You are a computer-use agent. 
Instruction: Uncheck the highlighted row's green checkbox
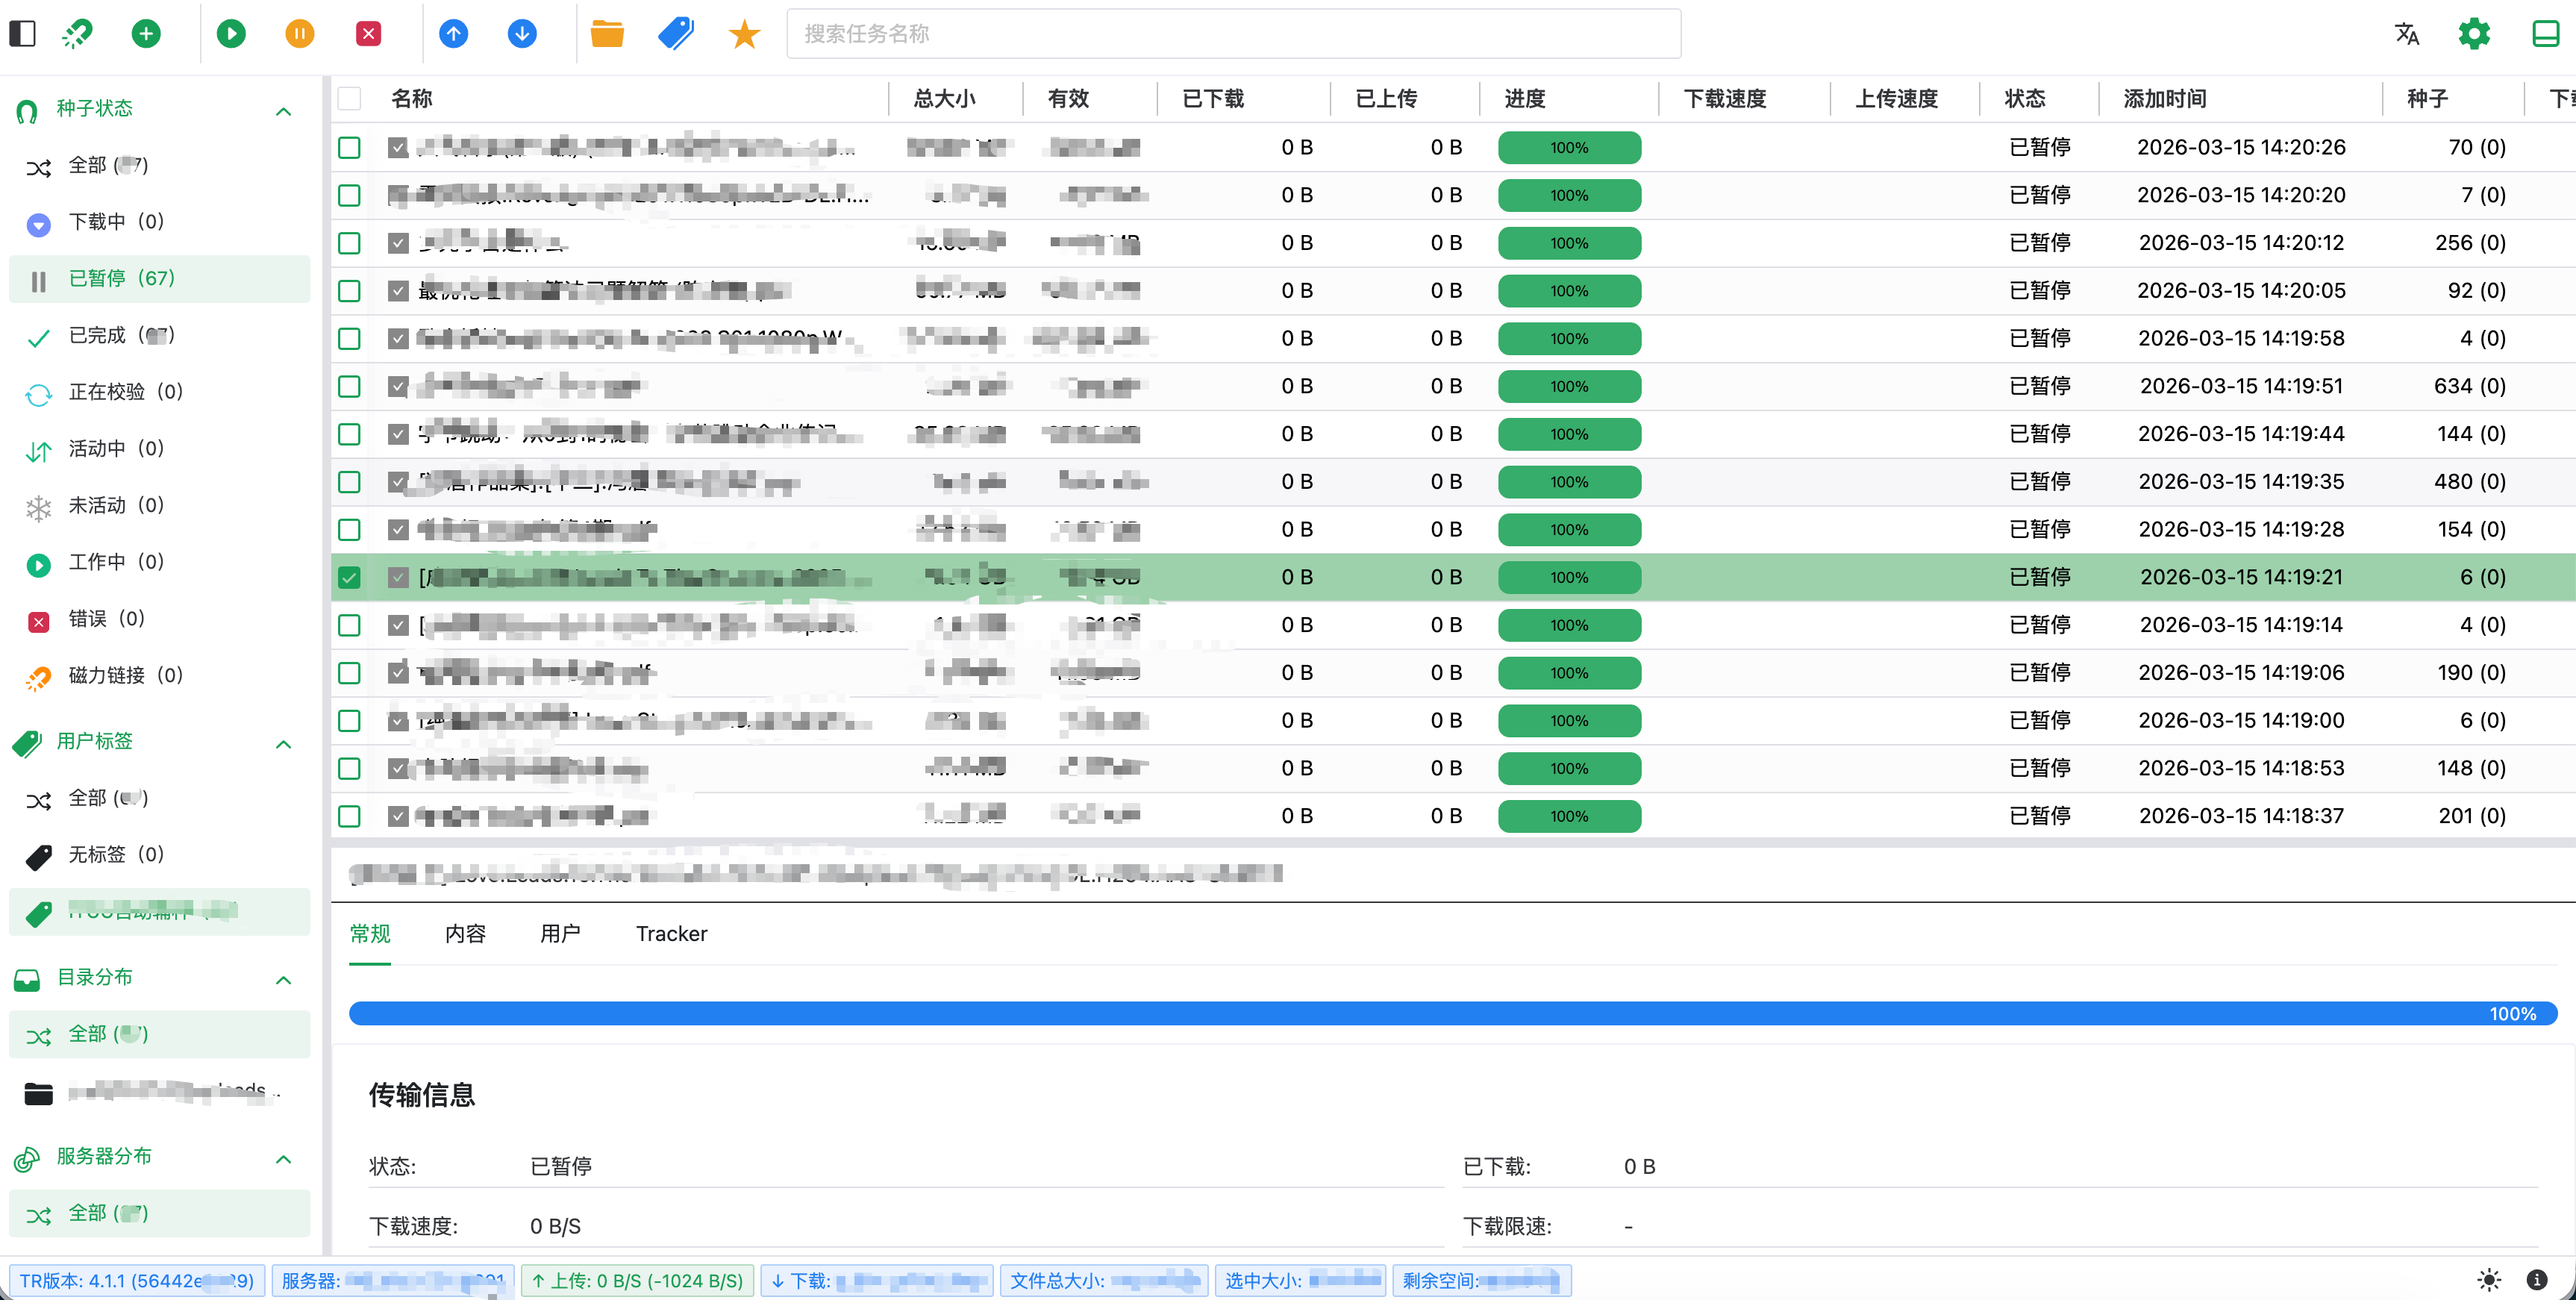pyautogui.click(x=349, y=577)
